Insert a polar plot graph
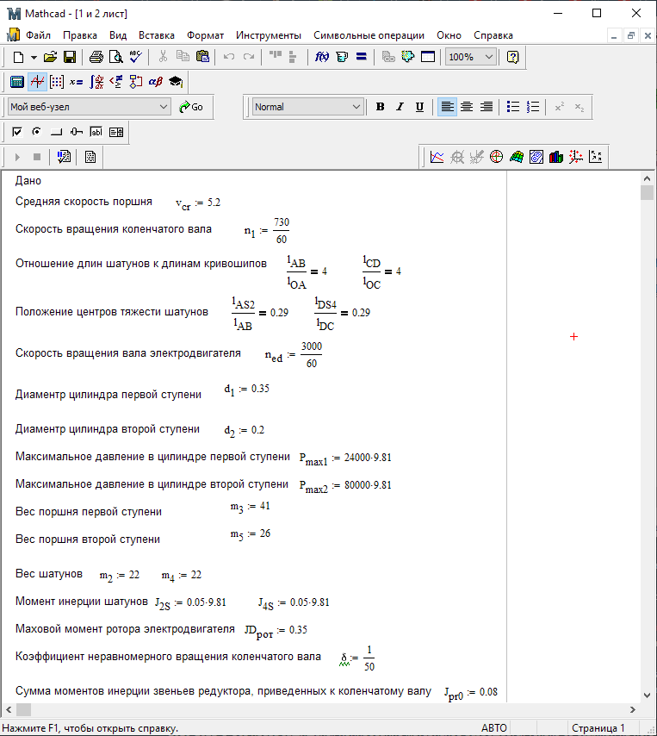Viewport: 657px width, 736px height. [x=496, y=157]
